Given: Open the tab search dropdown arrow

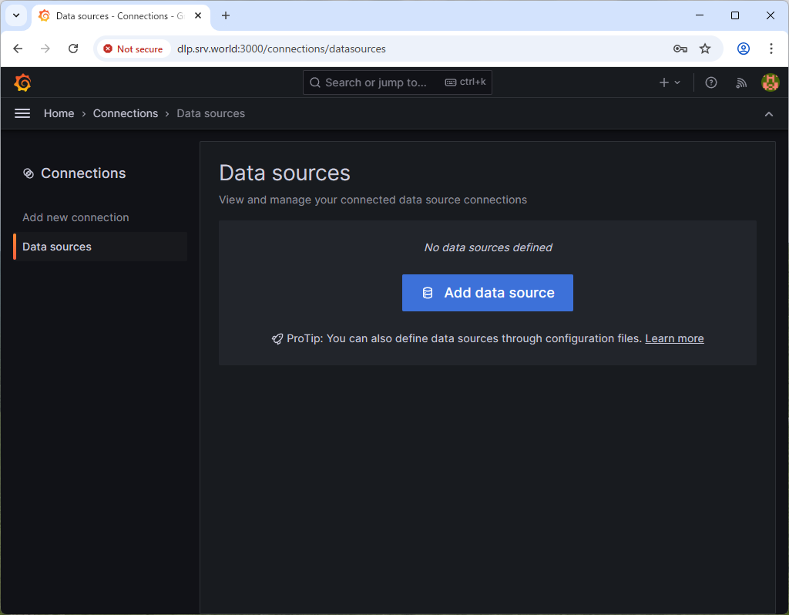Looking at the screenshot, I should pos(16,15).
